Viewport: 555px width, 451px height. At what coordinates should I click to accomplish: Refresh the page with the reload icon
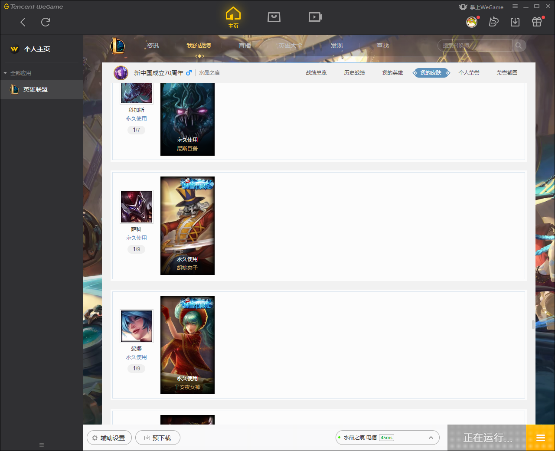(x=46, y=22)
